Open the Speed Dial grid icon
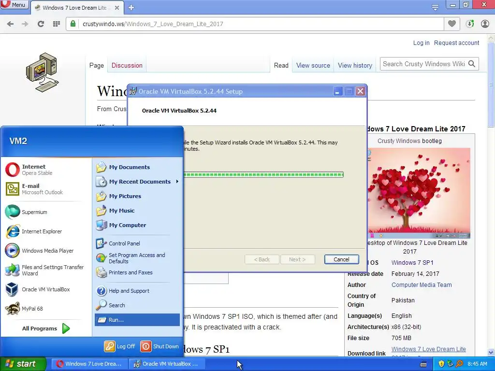 click(x=57, y=24)
